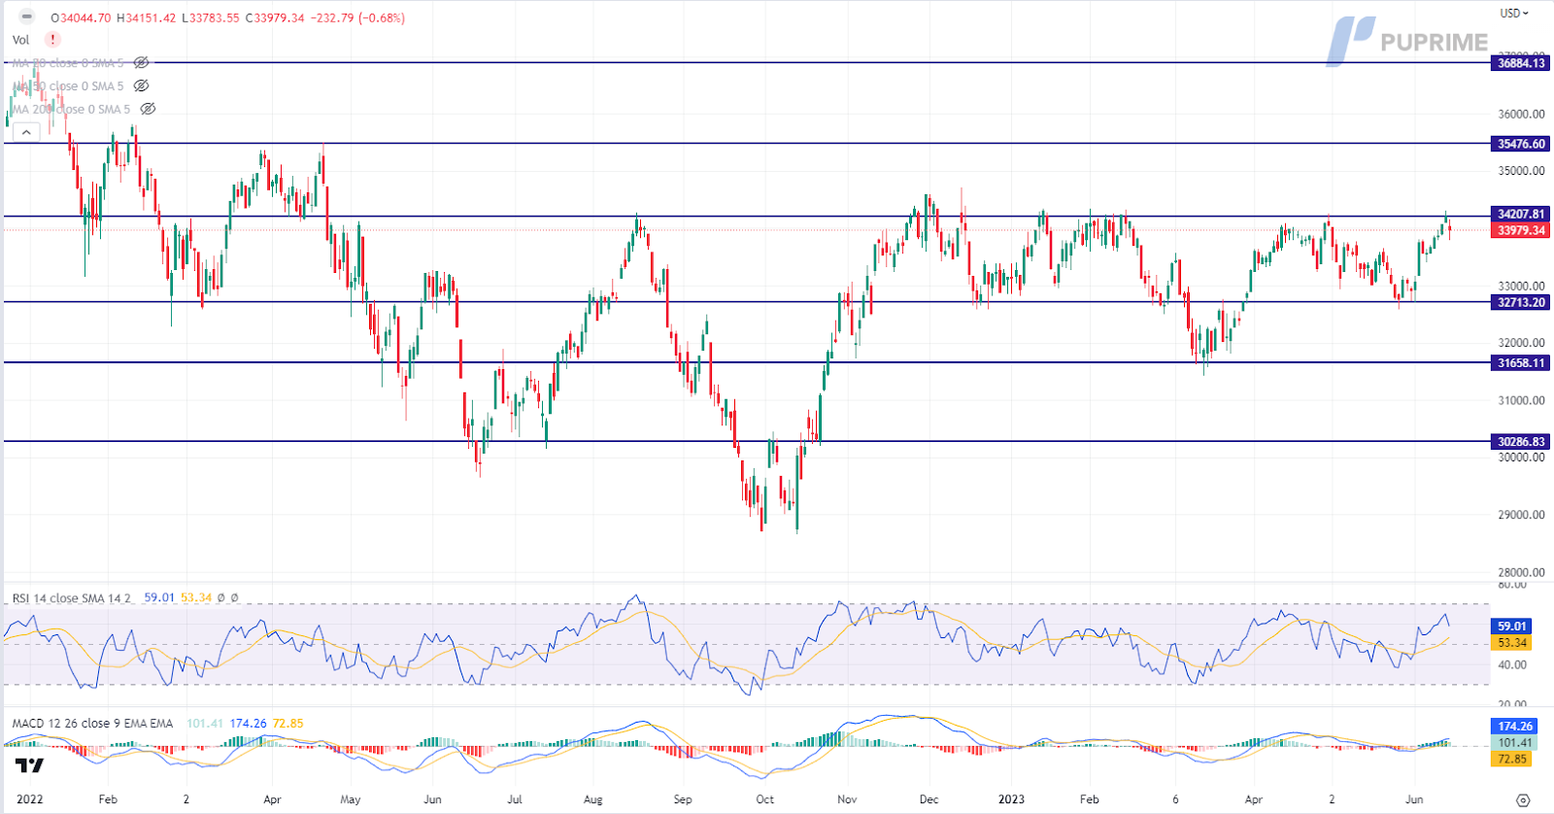The image size is (1554, 814).
Task: Click the Oct label on the time axis
Action: pyautogui.click(x=765, y=799)
